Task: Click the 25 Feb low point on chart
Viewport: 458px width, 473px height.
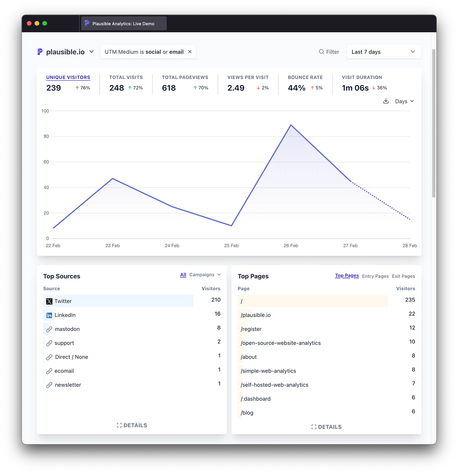Action: point(231,226)
